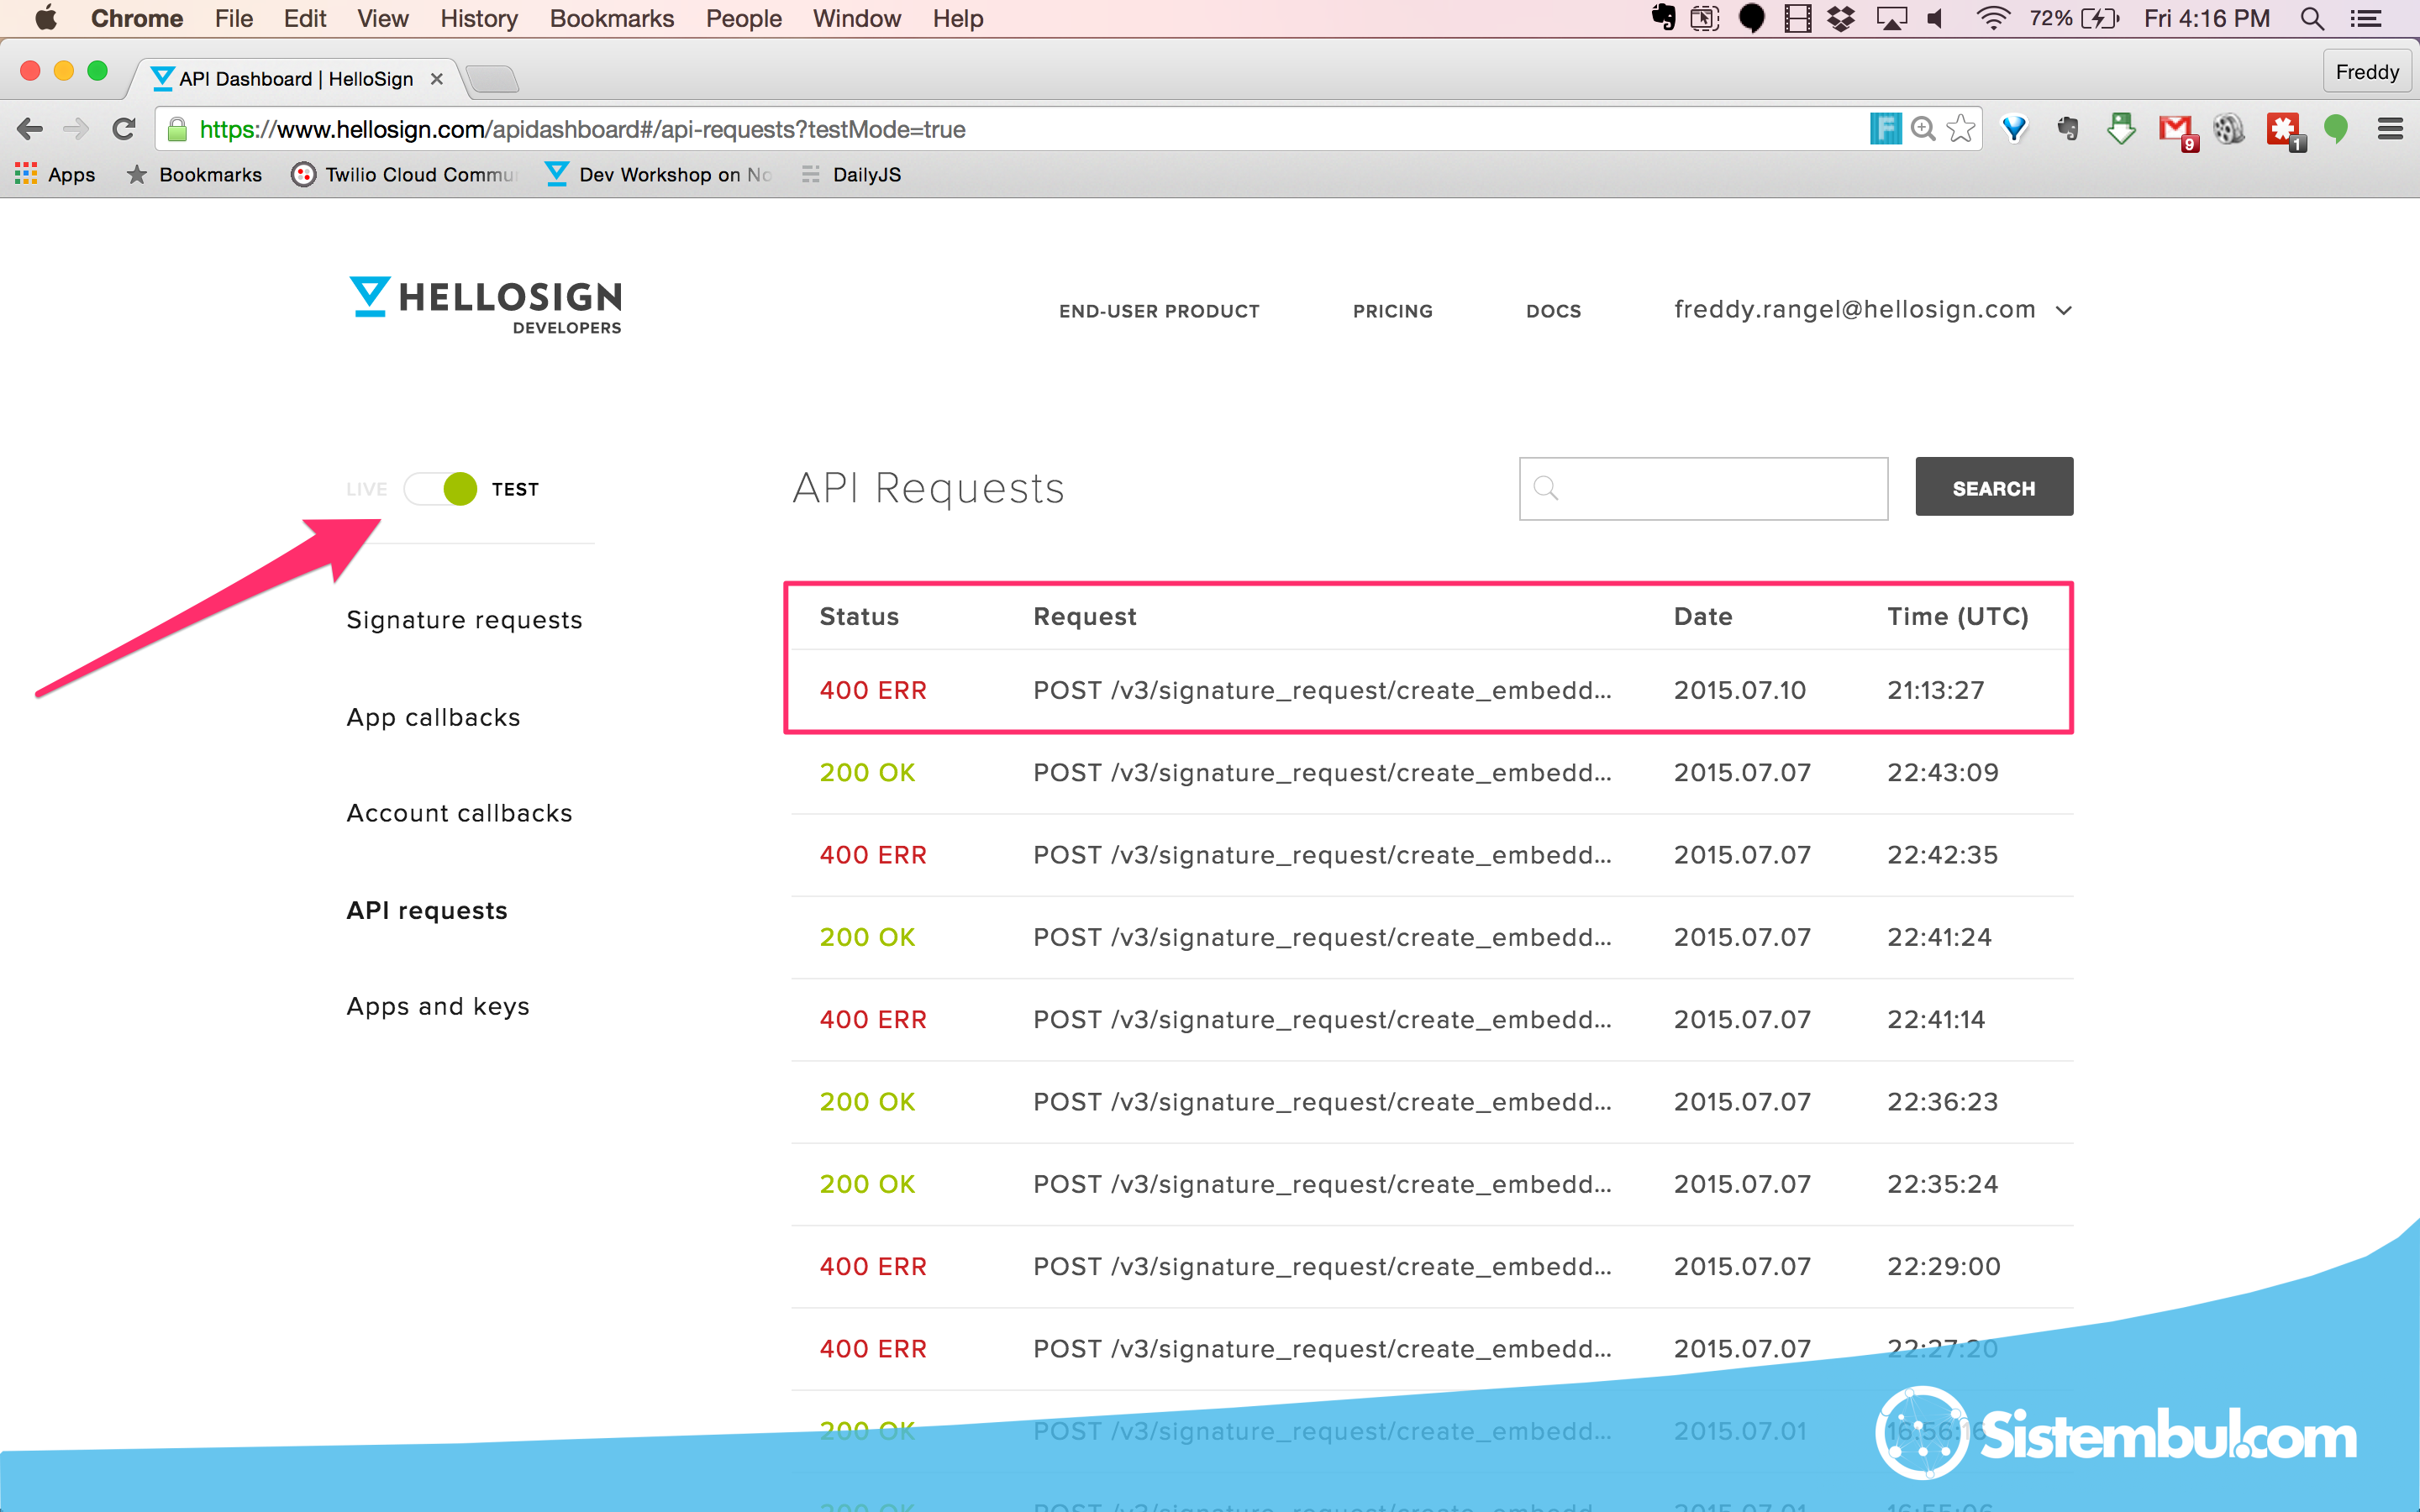This screenshot has width=2420, height=1512.
Task: Open Signature requests in sidebar
Action: coord(464,620)
